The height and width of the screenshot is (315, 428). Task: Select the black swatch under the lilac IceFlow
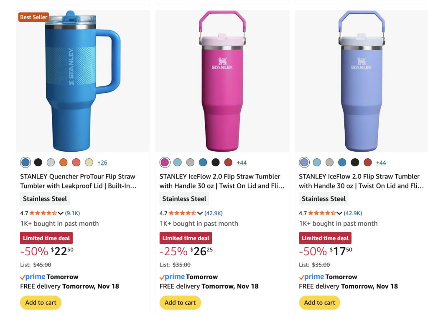pyautogui.click(x=355, y=163)
